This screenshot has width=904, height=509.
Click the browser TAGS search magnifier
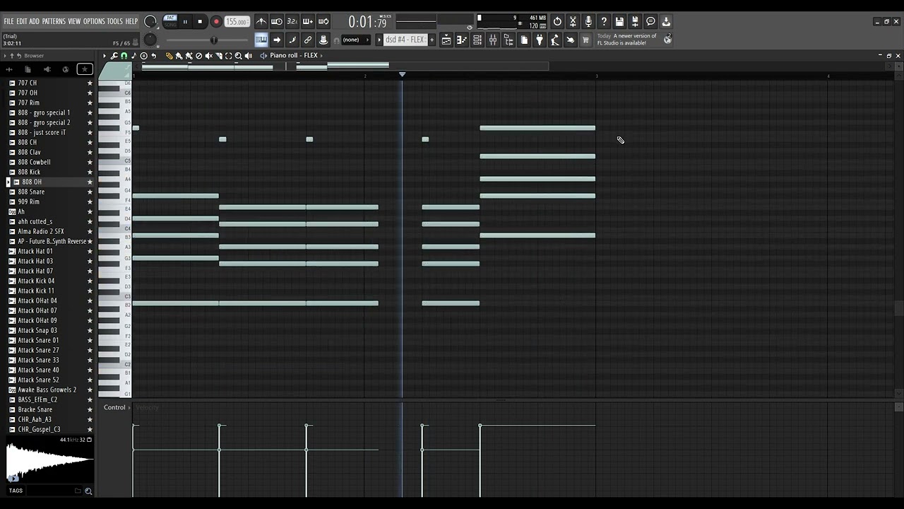coord(88,491)
